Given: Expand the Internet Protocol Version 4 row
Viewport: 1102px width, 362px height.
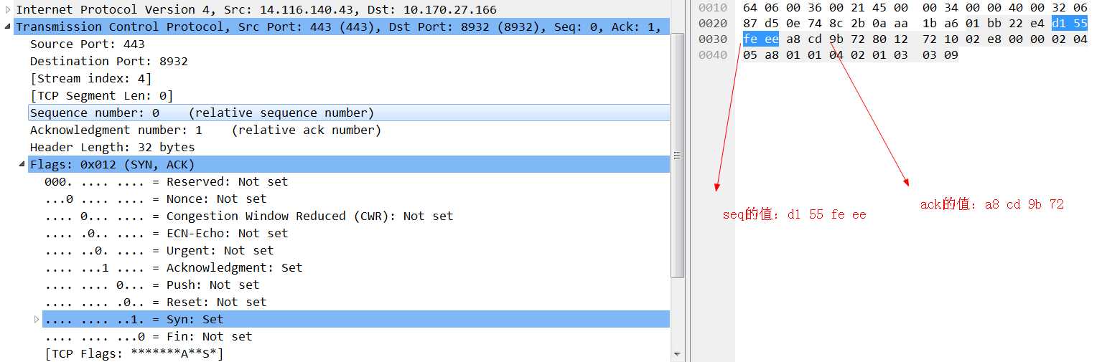Looking at the screenshot, I should 8,9.
